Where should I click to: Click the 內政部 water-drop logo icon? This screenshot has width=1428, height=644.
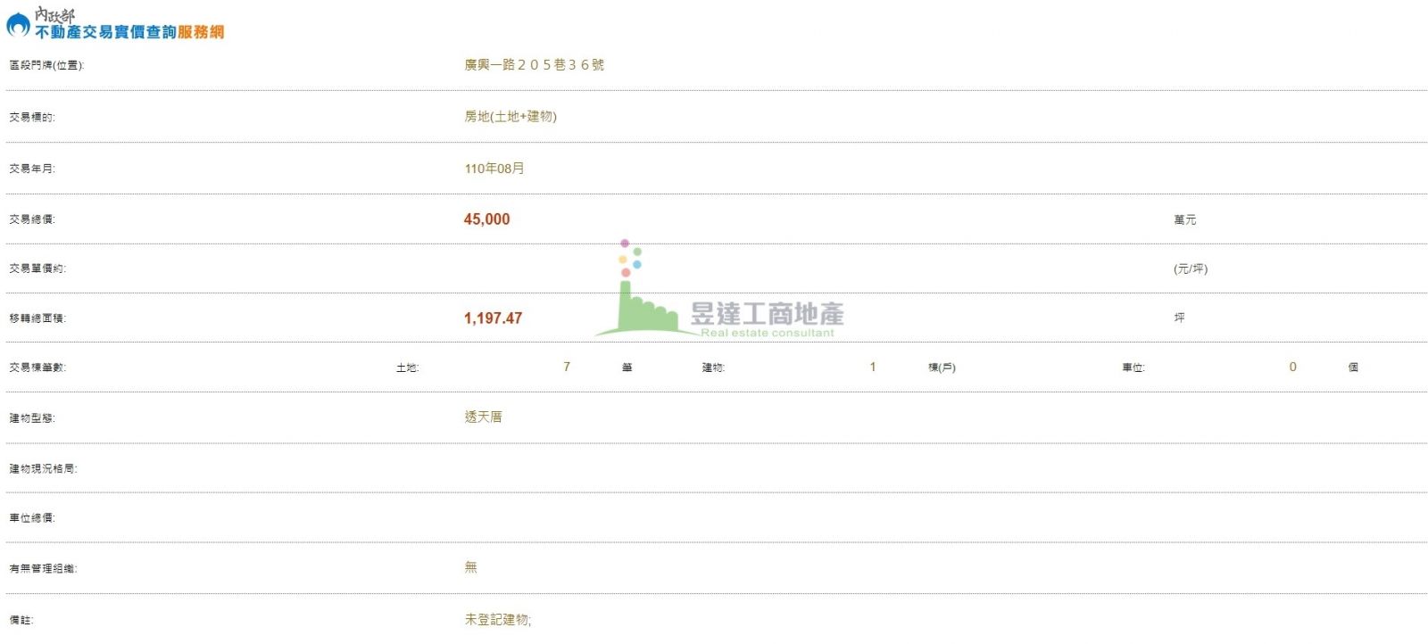18,26
